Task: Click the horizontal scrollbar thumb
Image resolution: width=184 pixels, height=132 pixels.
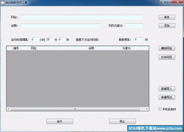Action: pyautogui.click(x=75, y=109)
